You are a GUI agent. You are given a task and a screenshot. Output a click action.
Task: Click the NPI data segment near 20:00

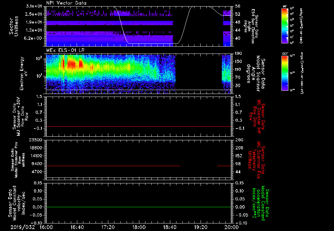(227, 28)
